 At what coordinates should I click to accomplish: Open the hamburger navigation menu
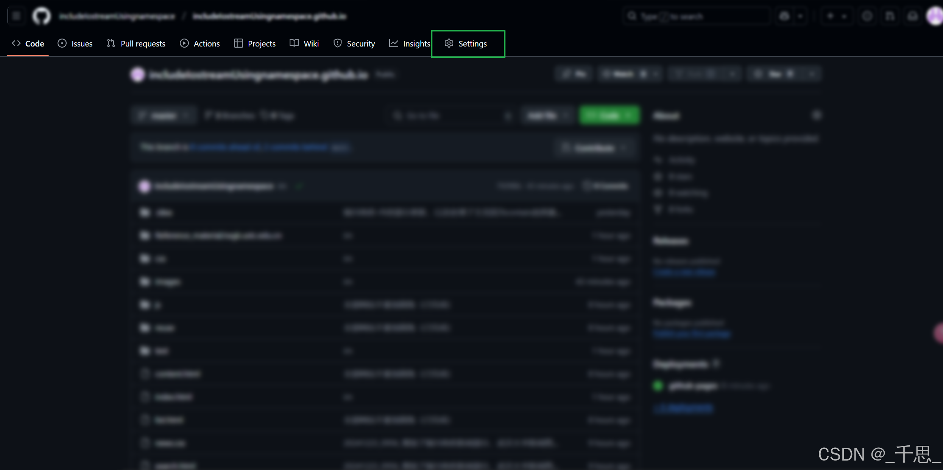(16, 16)
